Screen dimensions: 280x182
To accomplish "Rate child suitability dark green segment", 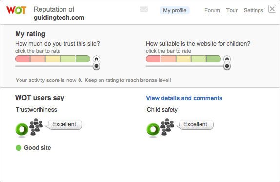I will click(x=214, y=59).
